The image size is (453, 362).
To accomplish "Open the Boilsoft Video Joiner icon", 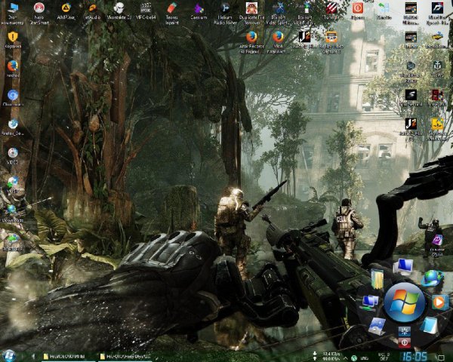I will [x=305, y=13].
